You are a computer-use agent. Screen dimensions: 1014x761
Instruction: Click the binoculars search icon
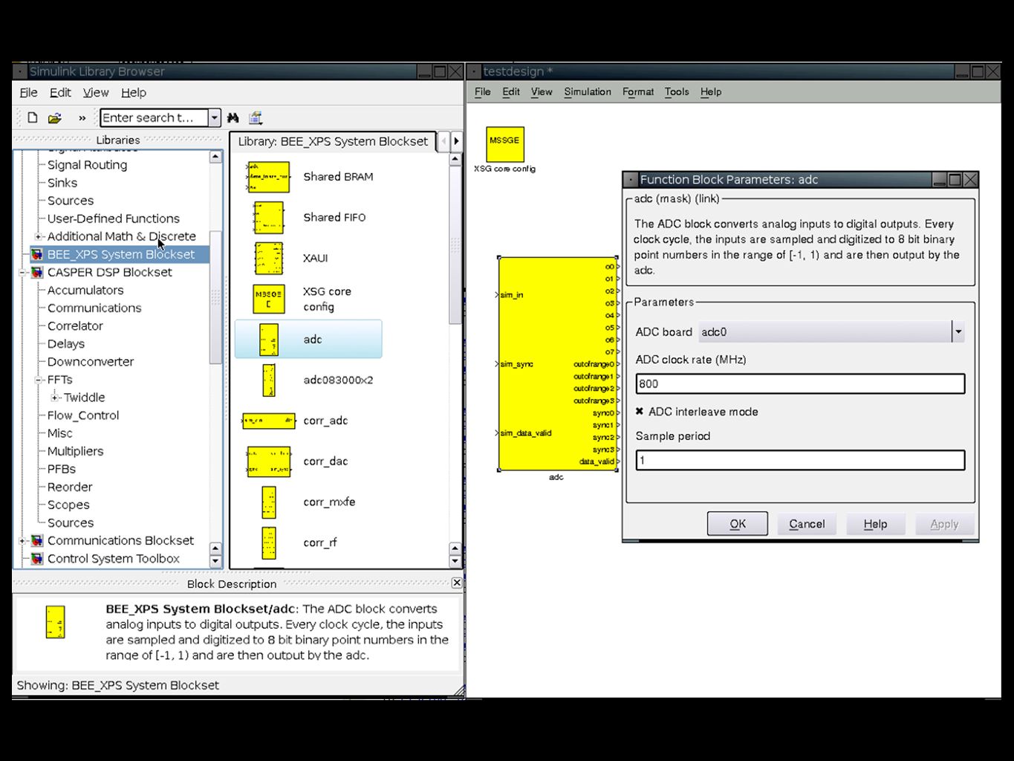click(x=233, y=117)
